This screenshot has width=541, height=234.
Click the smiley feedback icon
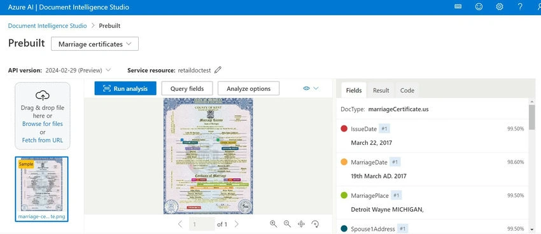pos(479,6)
